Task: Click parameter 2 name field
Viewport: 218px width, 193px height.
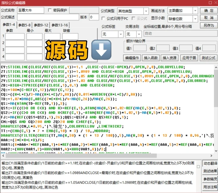Action: point(15,43)
